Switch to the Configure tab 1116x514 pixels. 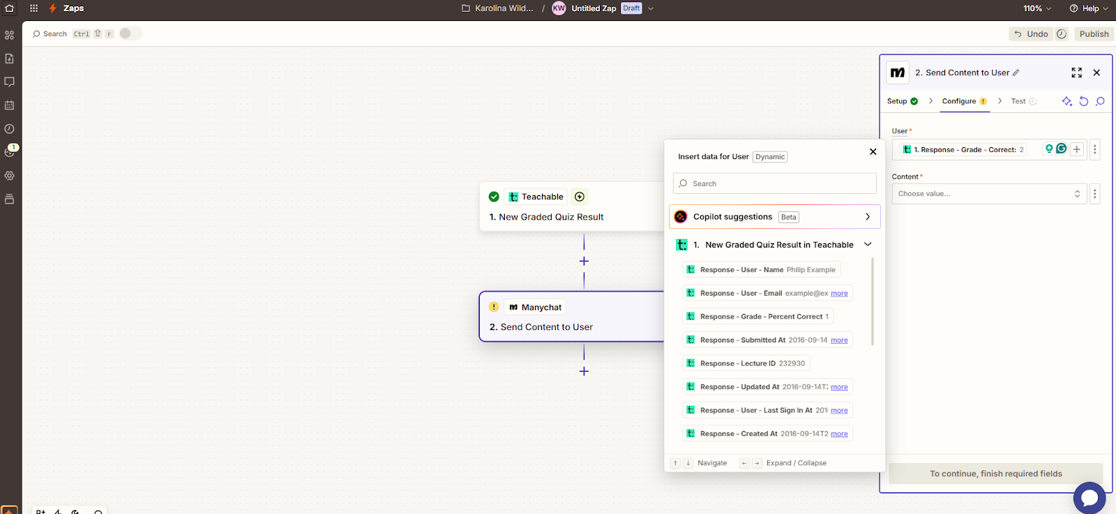point(964,101)
